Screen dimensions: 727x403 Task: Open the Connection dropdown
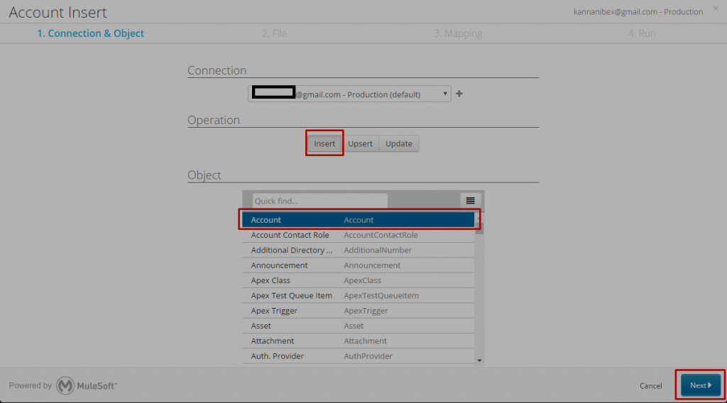tap(349, 94)
